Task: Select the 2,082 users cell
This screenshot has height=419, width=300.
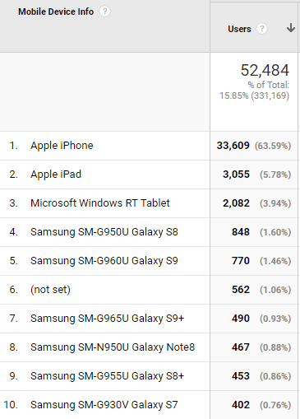Action: (x=236, y=203)
